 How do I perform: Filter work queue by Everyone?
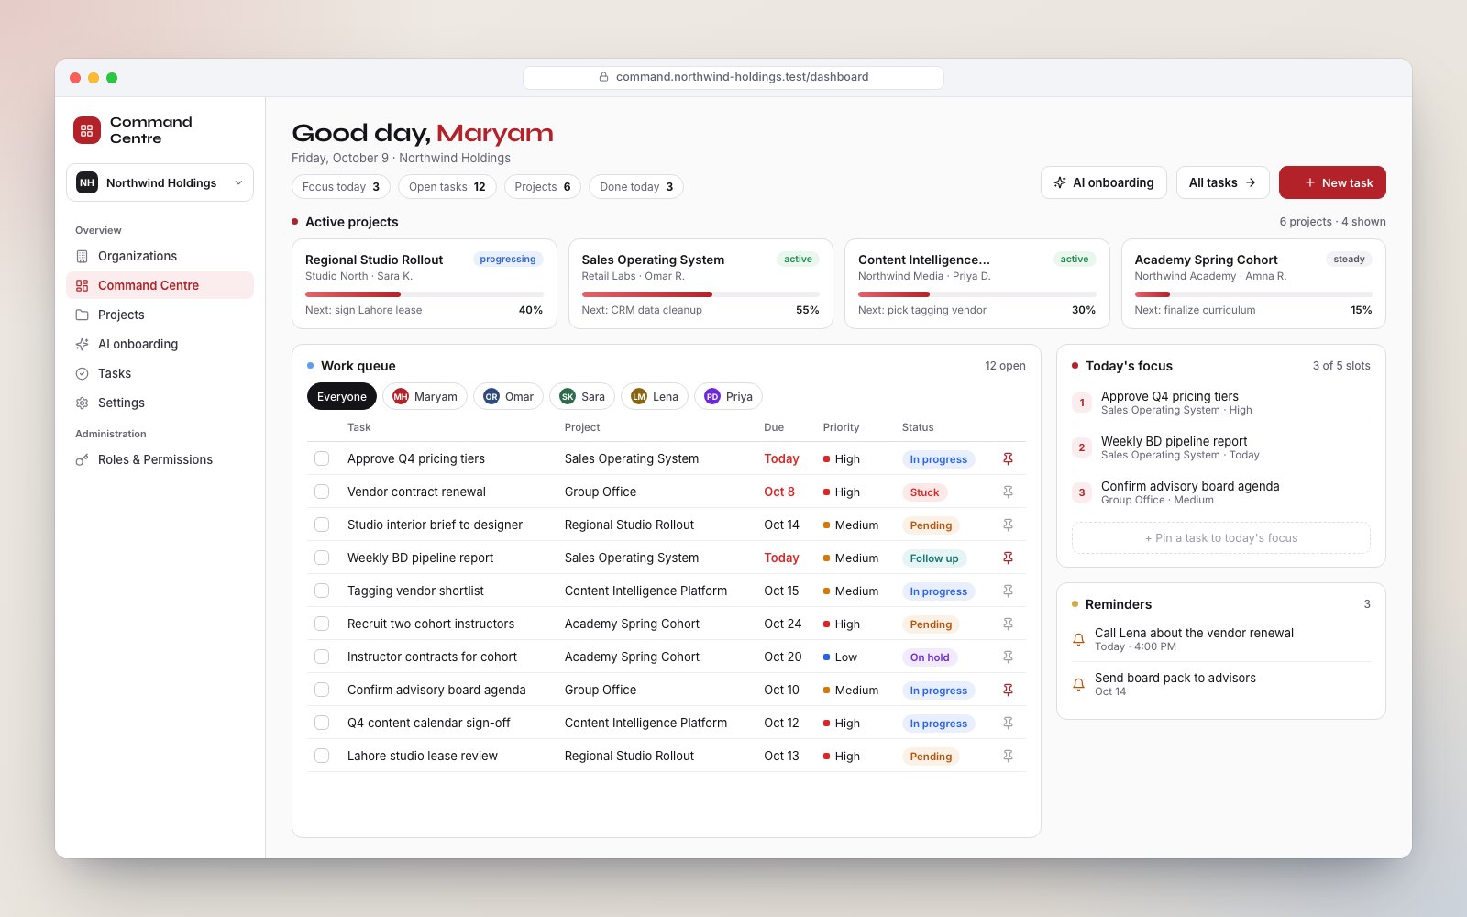pyautogui.click(x=341, y=396)
